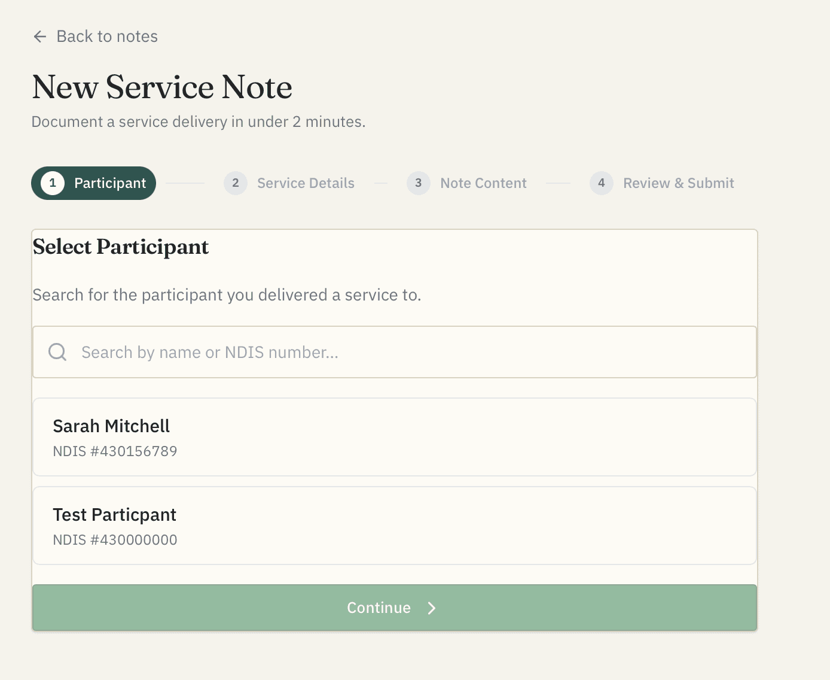The width and height of the screenshot is (830, 680).
Task: Jump to the Review & Submit step
Action: click(x=662, y=183)
